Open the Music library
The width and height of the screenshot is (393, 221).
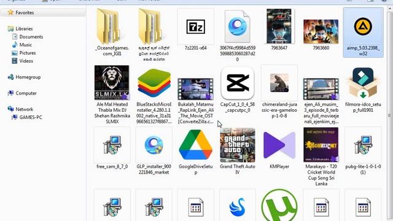pyautogui.click(x=26, y=45)
